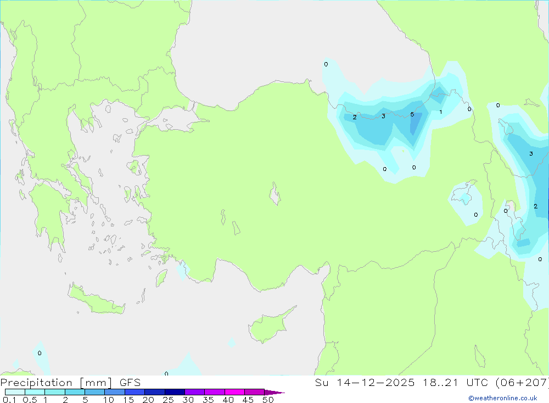Click the legend tick label '45'
The image size is (549, 403).
248,400
